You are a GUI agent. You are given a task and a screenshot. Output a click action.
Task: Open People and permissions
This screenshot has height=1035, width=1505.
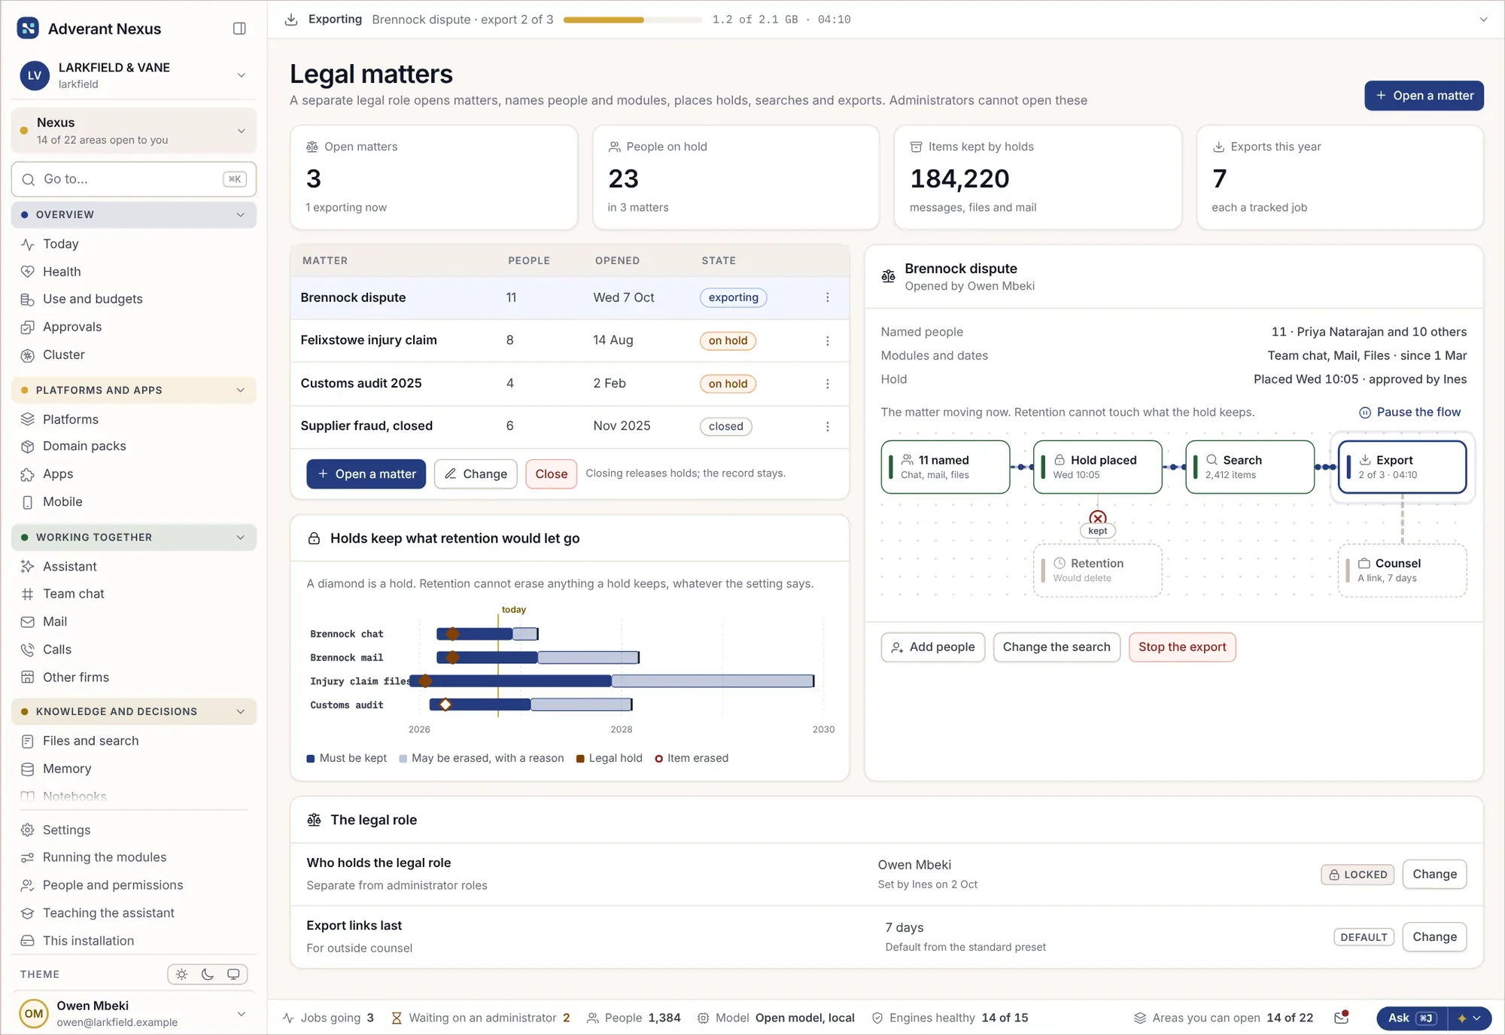pyautogui.click(x=113, y=885)
